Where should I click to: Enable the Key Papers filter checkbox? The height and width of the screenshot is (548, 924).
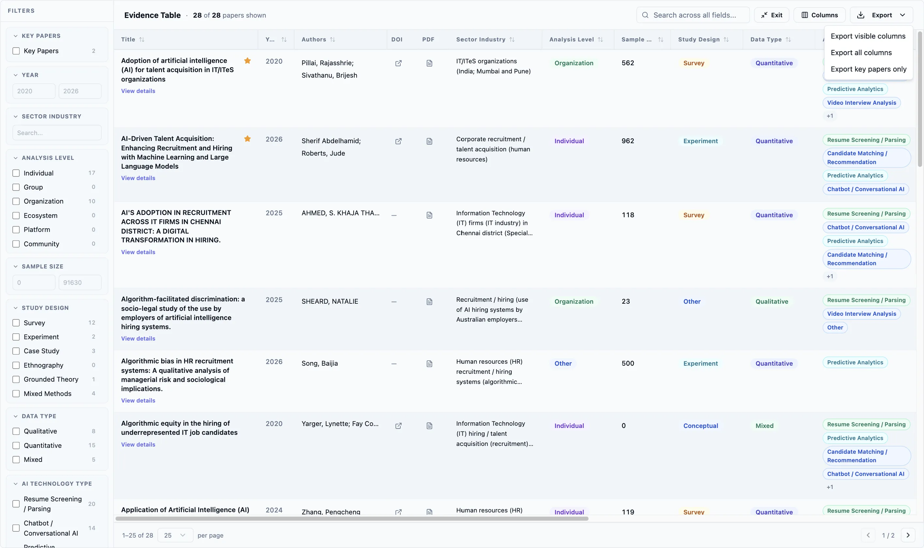click(16, 51)
